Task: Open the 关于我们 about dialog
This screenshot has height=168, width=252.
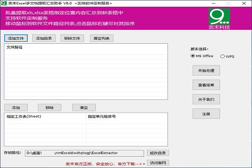Action: click(206, 100)
